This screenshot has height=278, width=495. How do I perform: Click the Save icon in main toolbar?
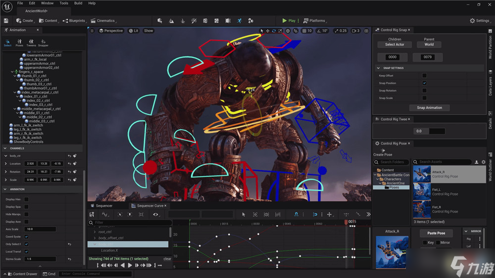6,20
